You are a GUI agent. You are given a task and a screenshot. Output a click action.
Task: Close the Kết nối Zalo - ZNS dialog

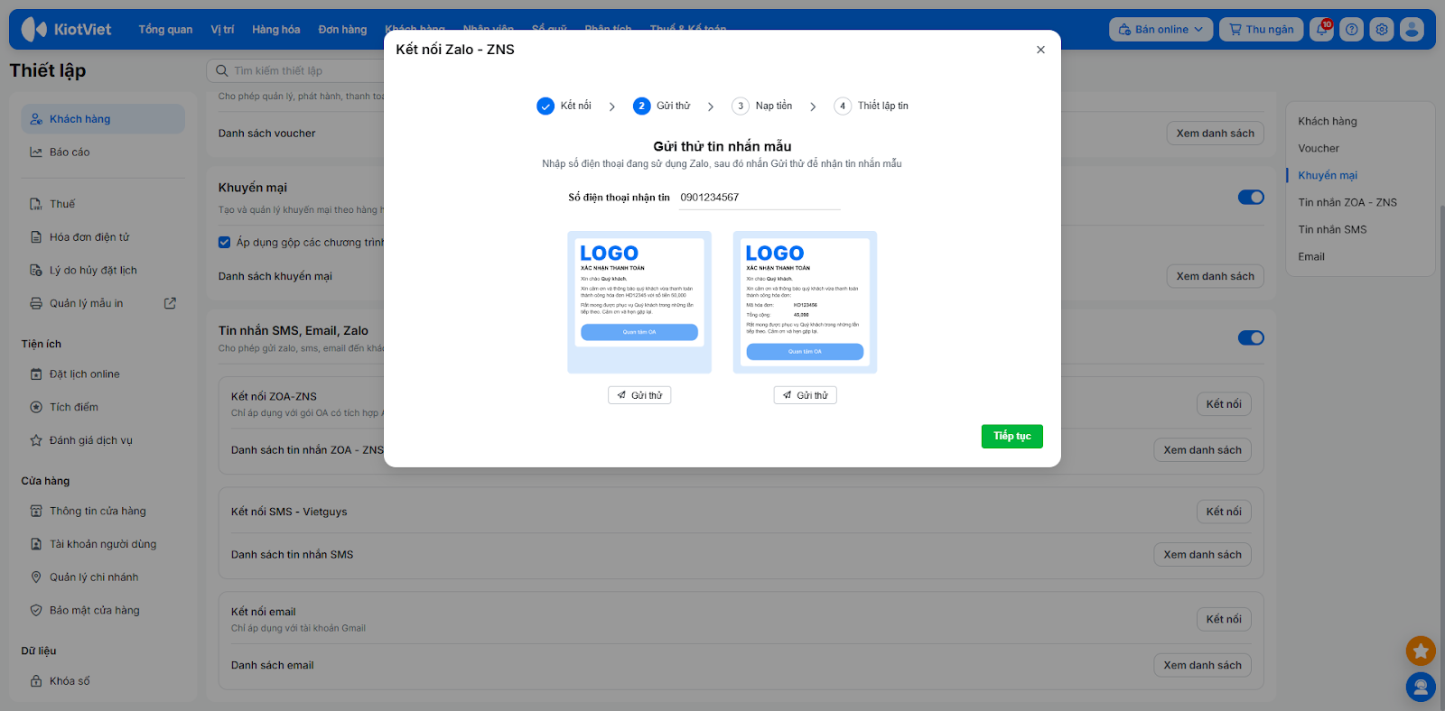pyautogui.click(x=1040, y=50)
